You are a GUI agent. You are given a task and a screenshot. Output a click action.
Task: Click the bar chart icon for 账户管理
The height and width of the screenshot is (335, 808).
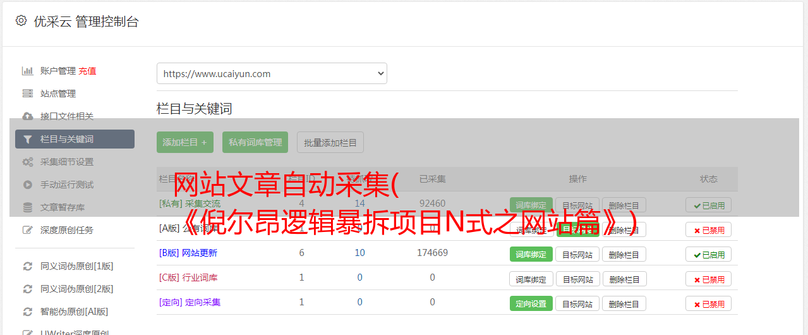point(27,71)
